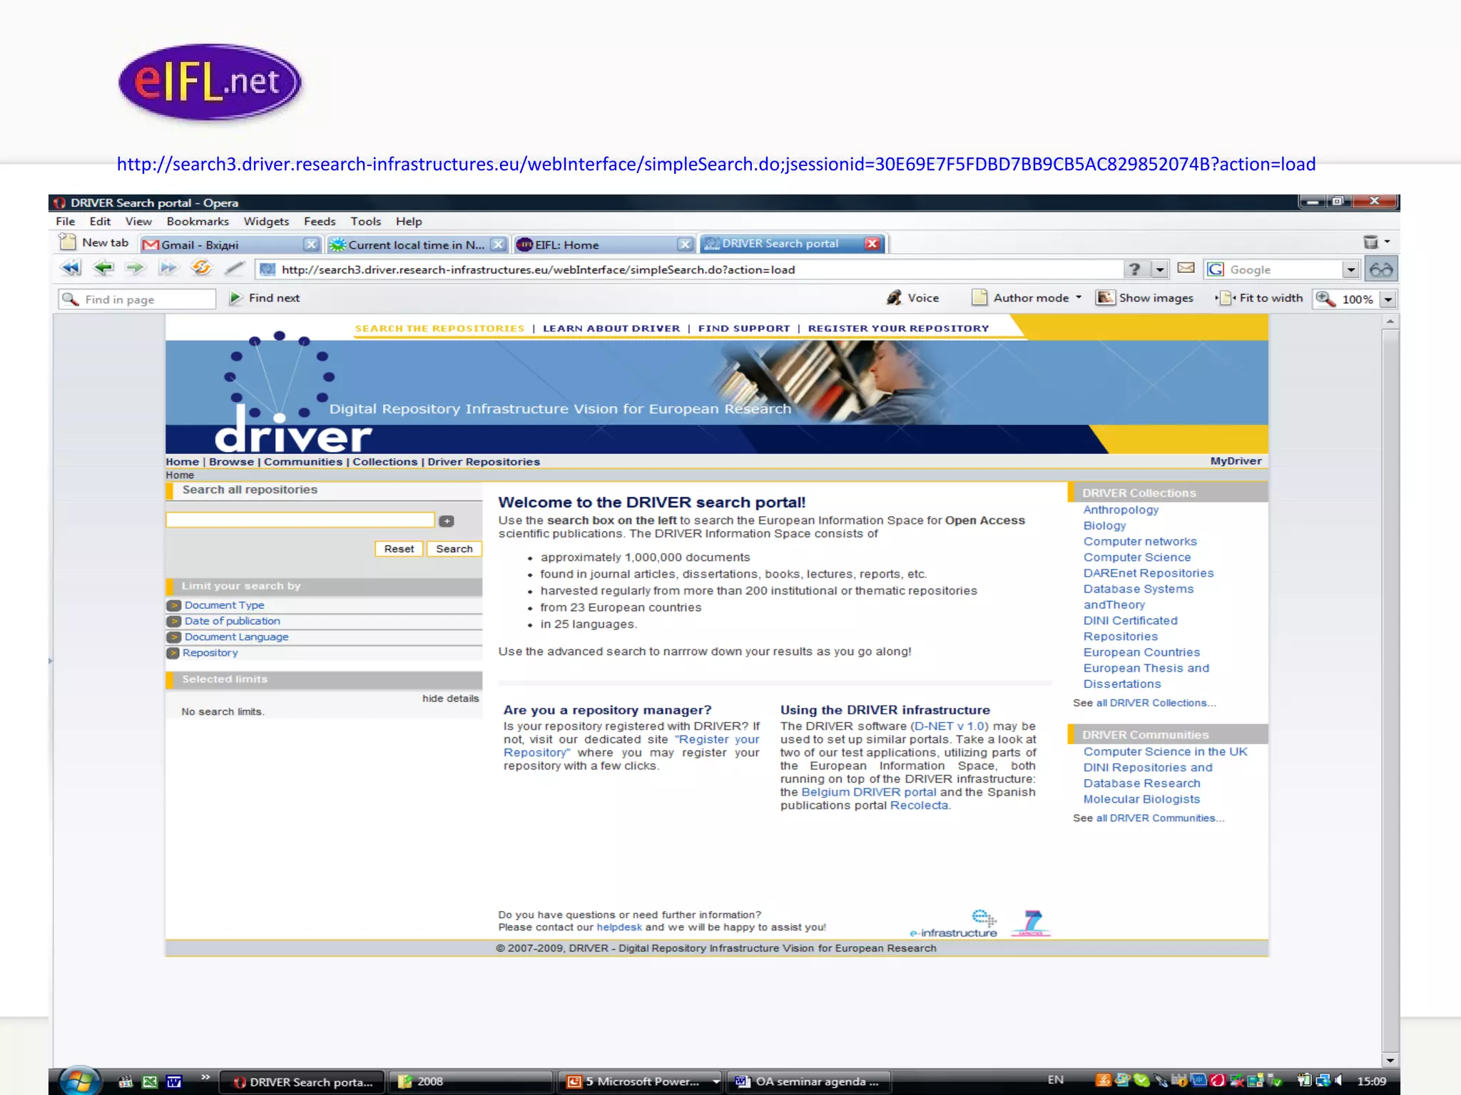Viewport: 1461px width, 1095px height.
Task: Open FIND SUPPORT link
Action: (744, 328)
